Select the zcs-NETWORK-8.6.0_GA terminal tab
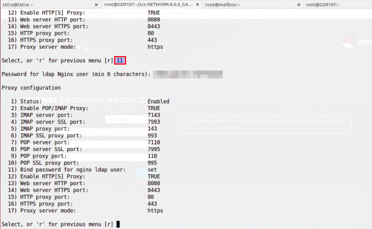372x229 pixels. pyautogui.click(x=152, y=4)
